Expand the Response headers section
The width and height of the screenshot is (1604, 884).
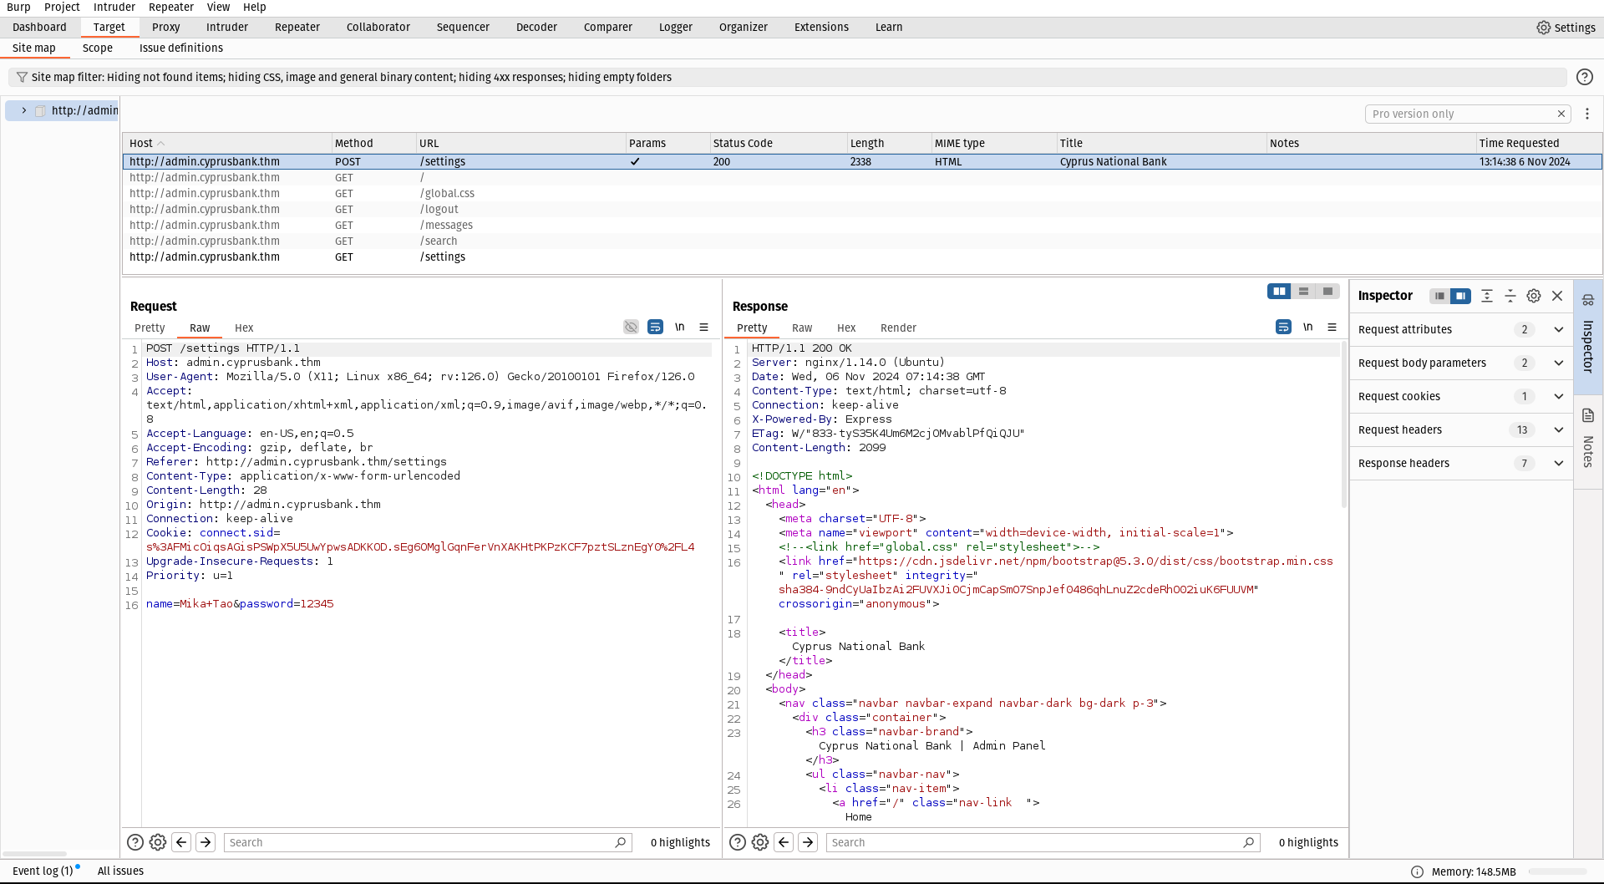(1558, 463)
